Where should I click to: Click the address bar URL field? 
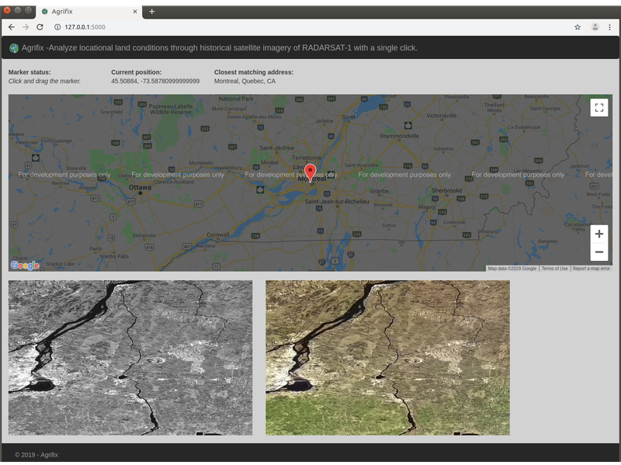(x=310, y=26)
